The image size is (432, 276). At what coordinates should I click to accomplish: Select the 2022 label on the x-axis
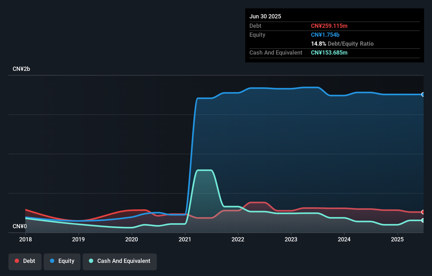pyautogui.click(x=238, y=239)
